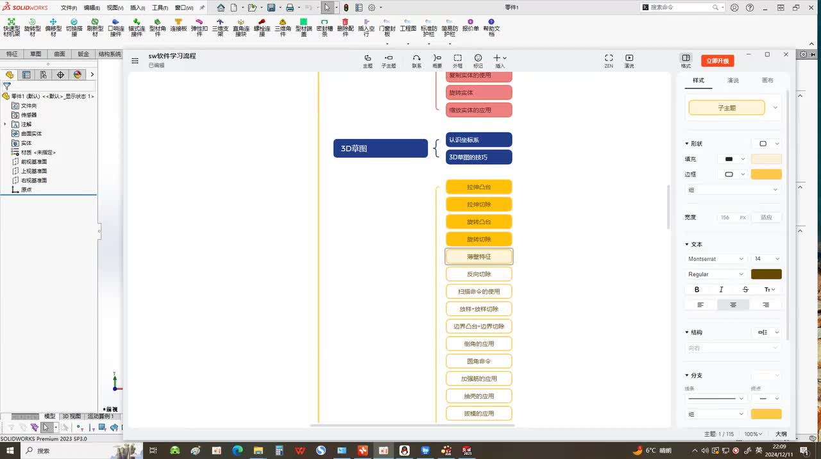Click the 大纲 outline button
The width and height of the screenshot is (821, 459).
[x=781, y=434]
